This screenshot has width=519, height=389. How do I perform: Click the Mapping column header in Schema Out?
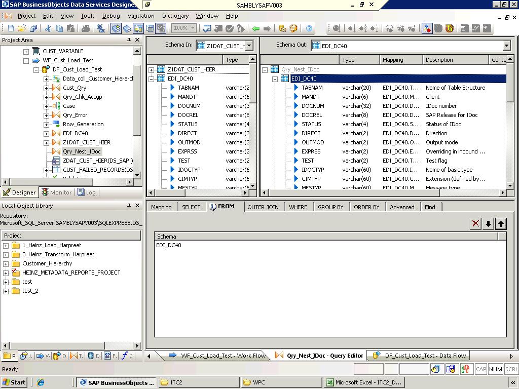tap(401, 60)
